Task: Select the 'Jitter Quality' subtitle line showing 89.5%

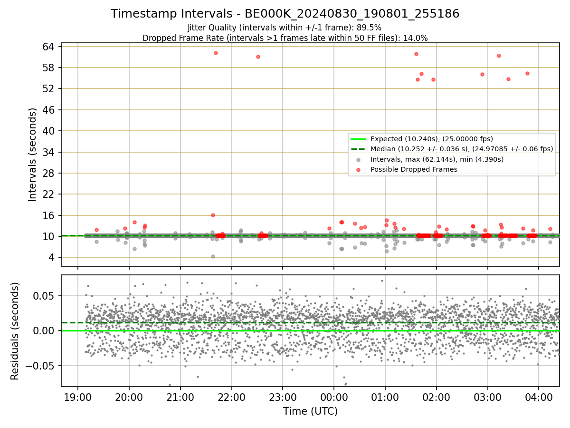Action: pos(285,28)
